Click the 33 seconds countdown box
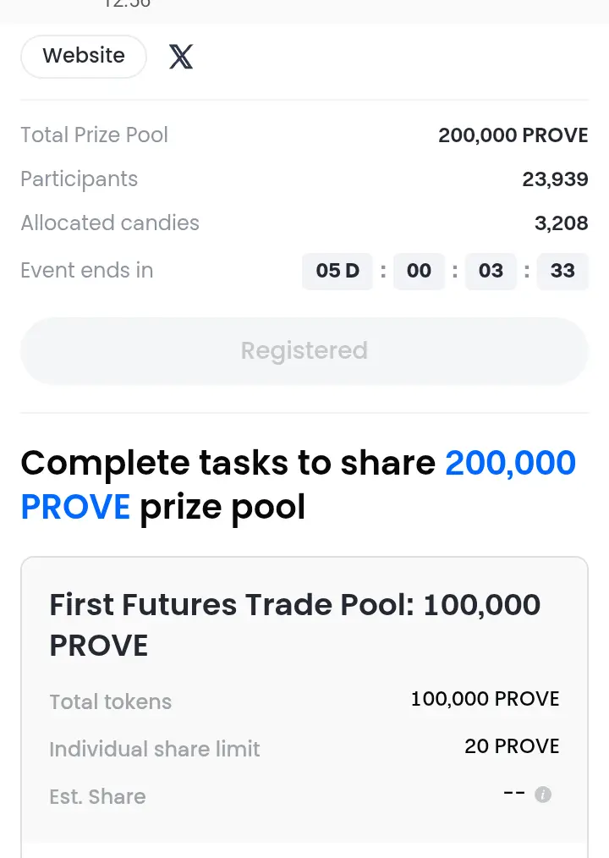609x858 pixels. pos(562,271)
